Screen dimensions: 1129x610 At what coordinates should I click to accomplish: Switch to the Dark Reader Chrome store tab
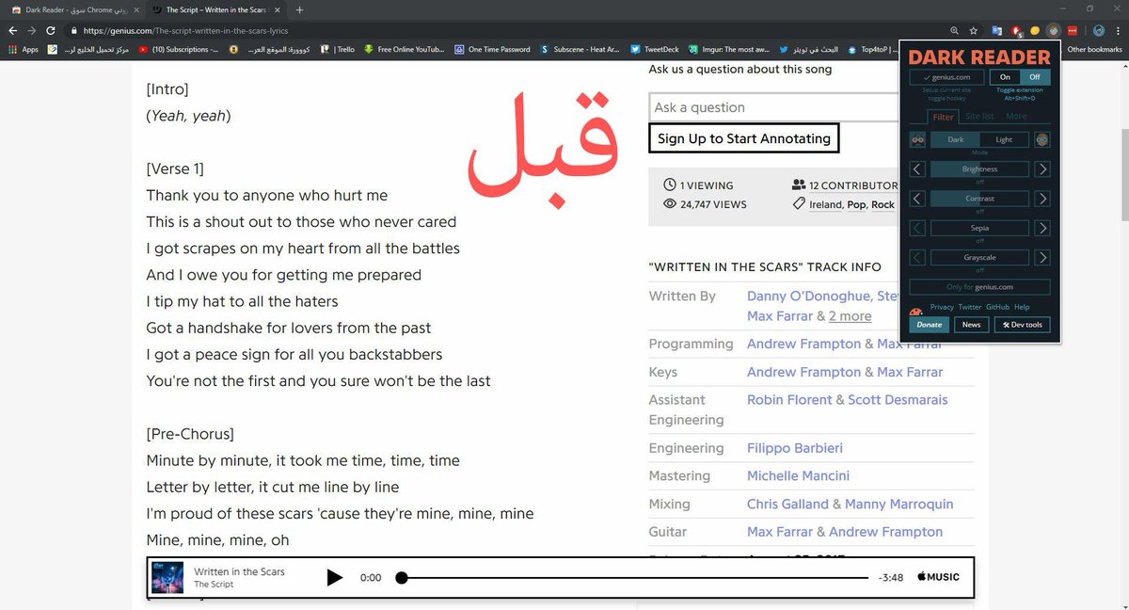[76, 9]
